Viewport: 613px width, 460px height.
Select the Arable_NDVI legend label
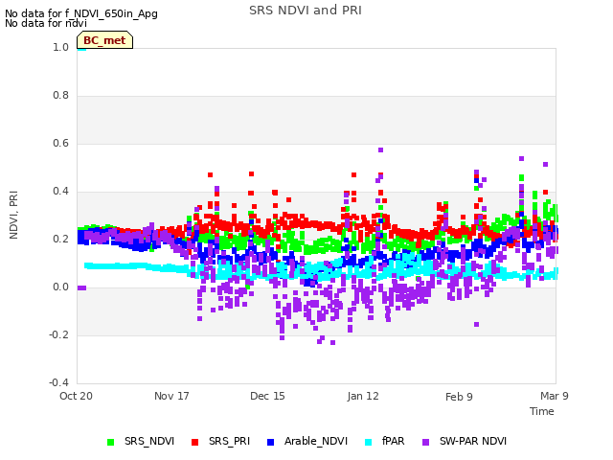click(x=316, y=441)
